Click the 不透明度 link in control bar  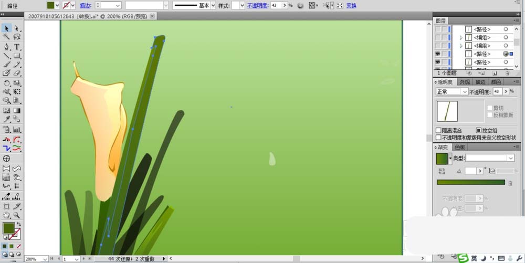point(258,6)
